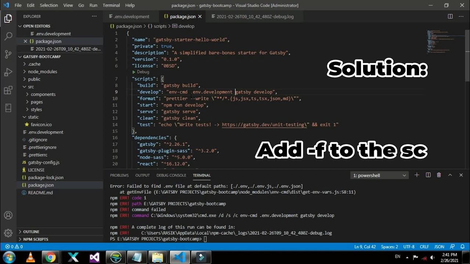Change indentation via Spaces: 2
The height and width of the screenshot is (264, 470).
pos(390,247)
